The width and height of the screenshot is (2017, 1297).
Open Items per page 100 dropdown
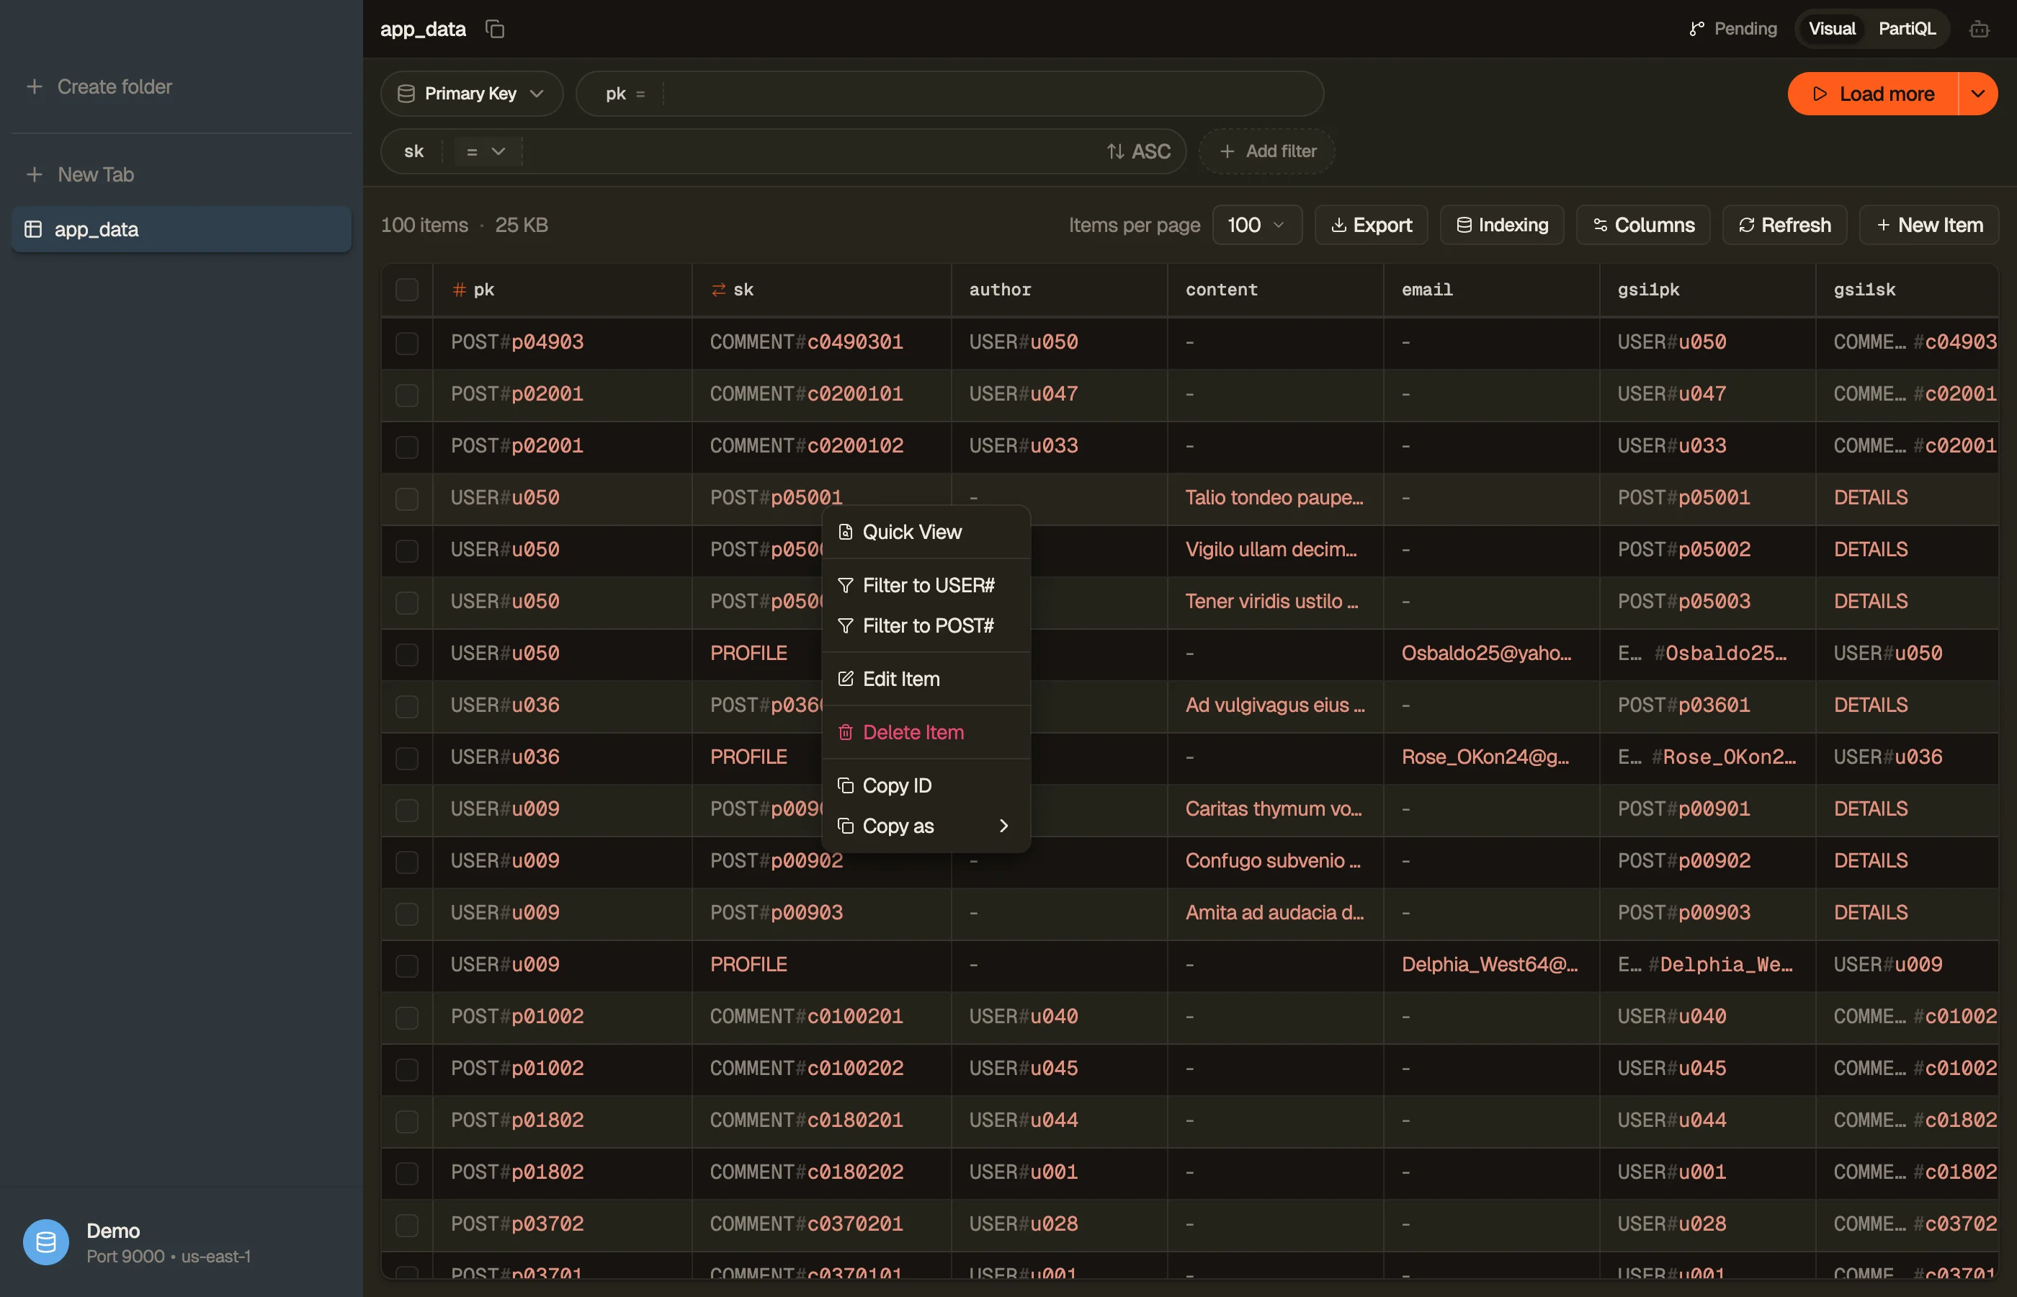[1257, 225]
